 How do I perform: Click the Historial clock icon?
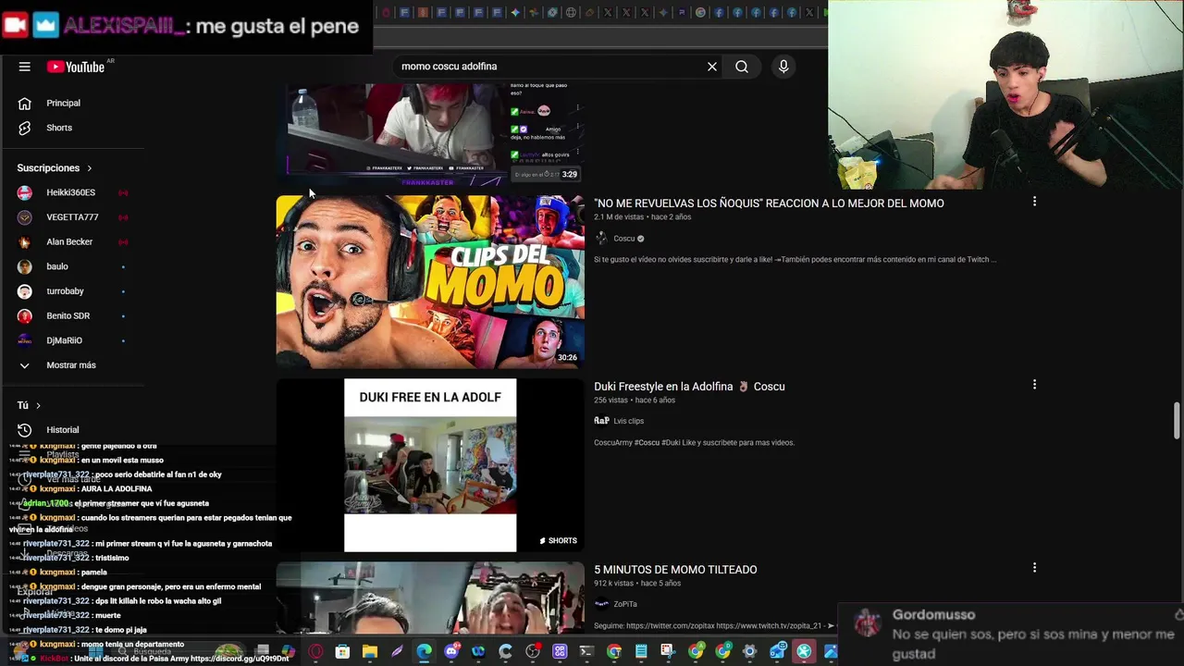[25, 430]
